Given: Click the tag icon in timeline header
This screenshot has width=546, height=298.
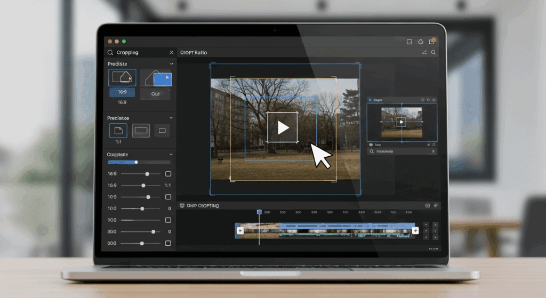Looking at the screenshot, I should pyautogui.click(x=436, y=205).
